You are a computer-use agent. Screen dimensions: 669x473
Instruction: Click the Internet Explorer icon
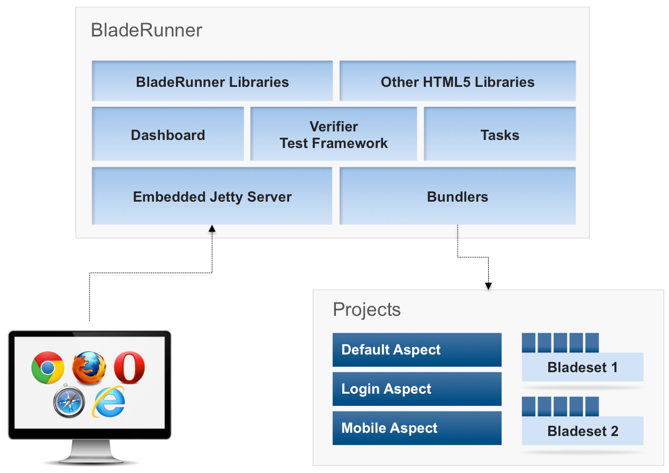click(x=109, y=402)
